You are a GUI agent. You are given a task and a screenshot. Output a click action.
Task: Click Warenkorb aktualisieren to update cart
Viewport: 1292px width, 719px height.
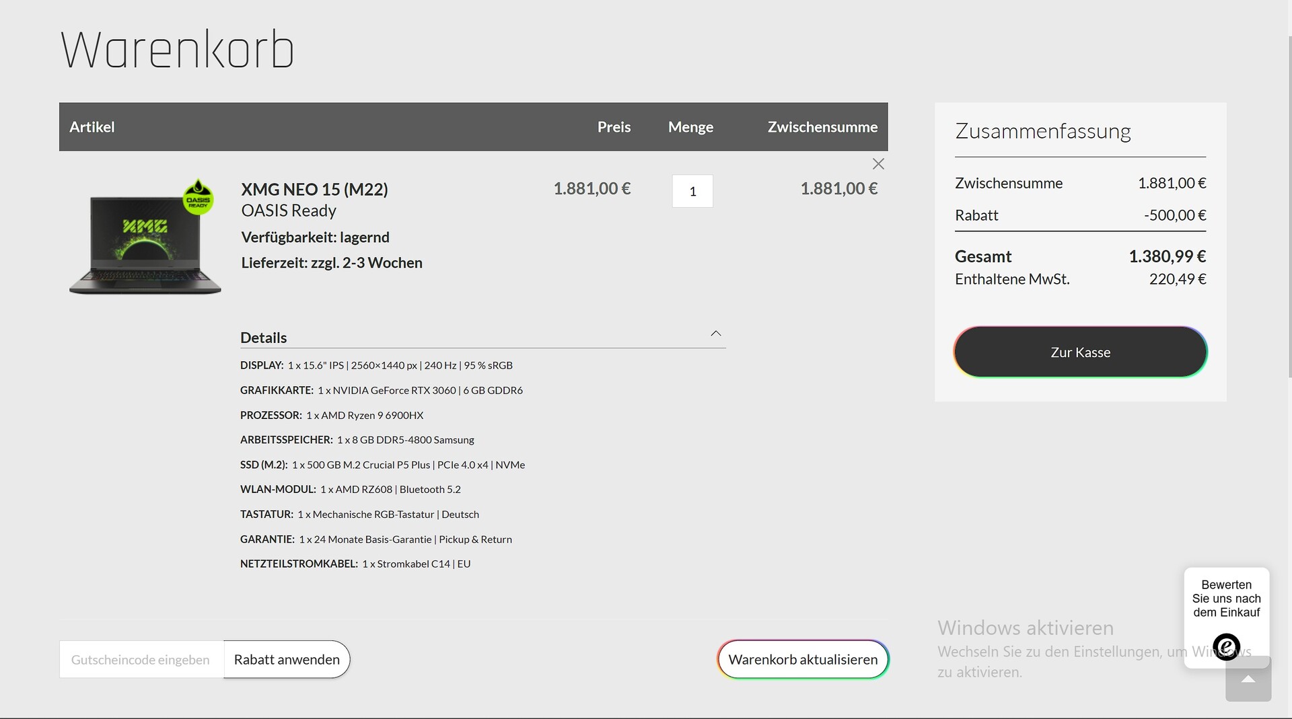pos(803,660)
